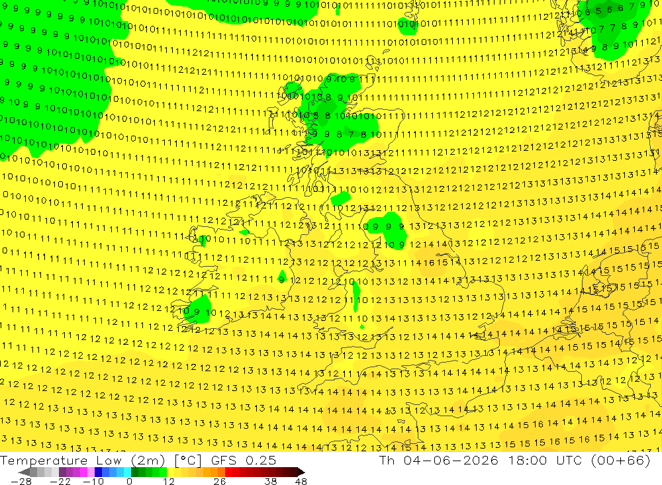Click the bright red legend swatch
The height and width of the screenshot is (485, 662).
(228, 472)
